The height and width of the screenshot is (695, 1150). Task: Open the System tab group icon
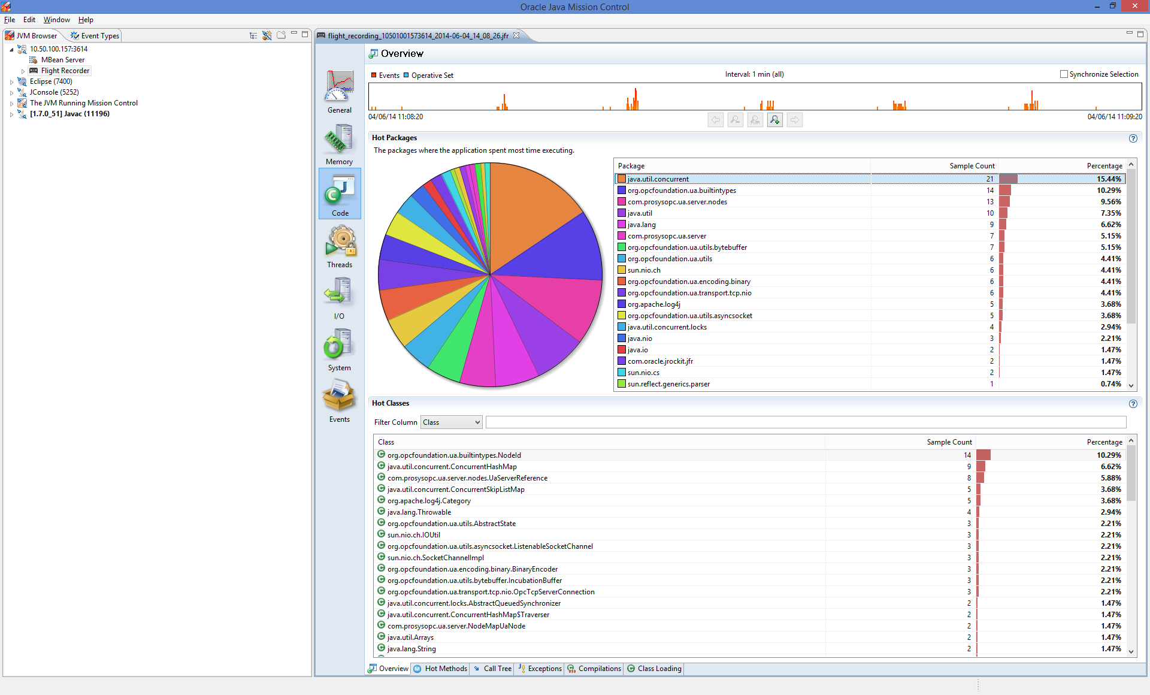pyautogui.click(x=340, y=349)
